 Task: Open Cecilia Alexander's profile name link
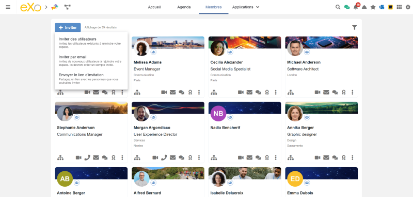pos(227,62)
